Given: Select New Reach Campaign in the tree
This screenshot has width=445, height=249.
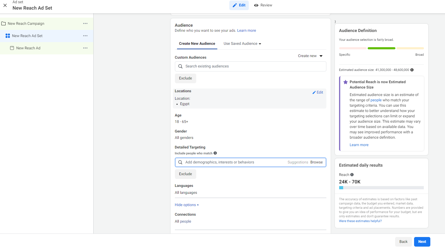Looking at the screenshot, I should (47, 23).
